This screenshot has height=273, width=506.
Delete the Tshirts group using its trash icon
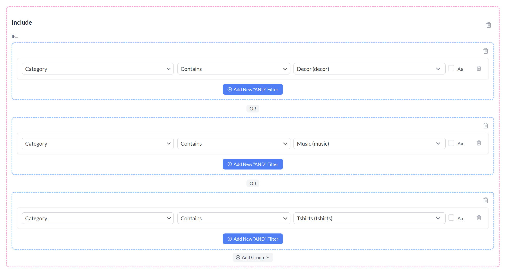485,200
